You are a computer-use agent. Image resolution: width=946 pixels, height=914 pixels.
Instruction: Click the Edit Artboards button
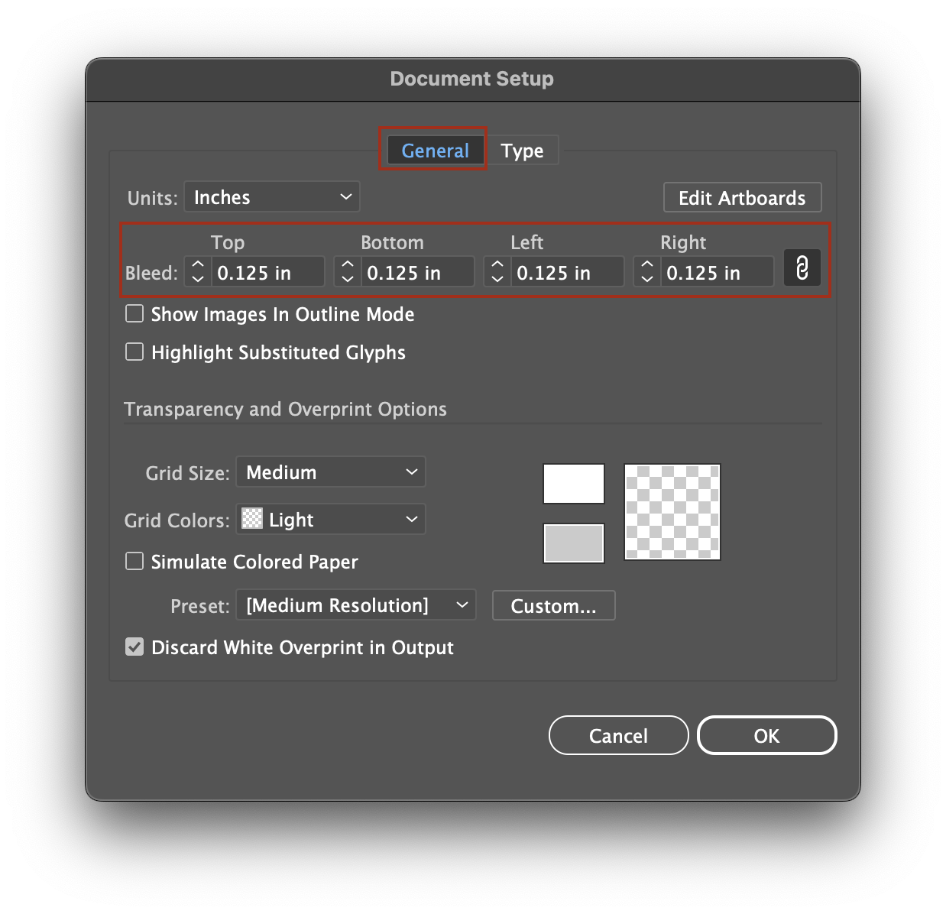[x=743, y=198]
